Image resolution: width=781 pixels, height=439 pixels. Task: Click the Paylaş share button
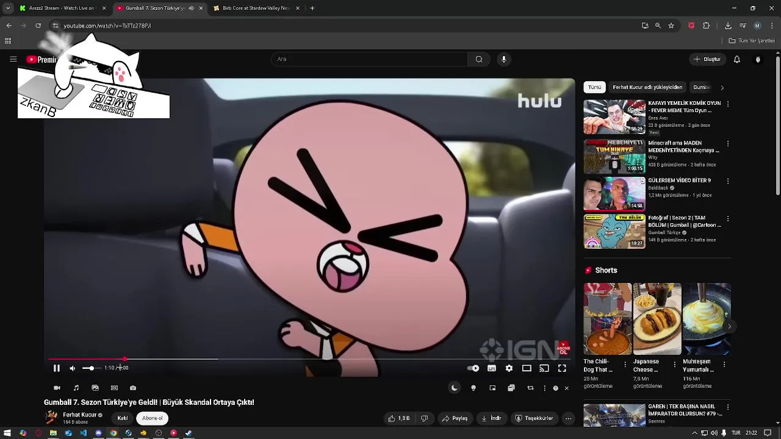(455, 418)
